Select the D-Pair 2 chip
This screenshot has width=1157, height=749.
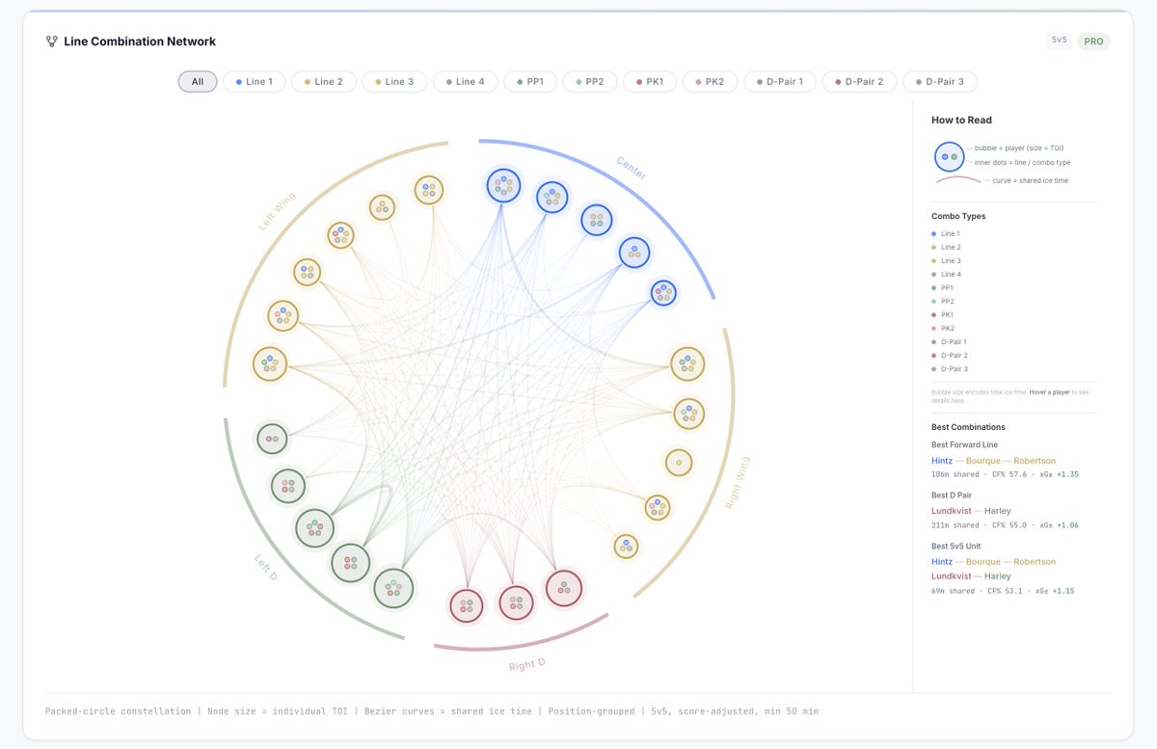click(859, 82)
